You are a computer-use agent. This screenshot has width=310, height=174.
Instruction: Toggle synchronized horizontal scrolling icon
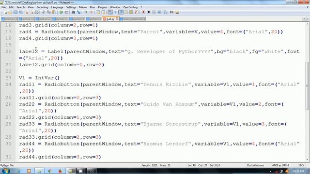103,12
